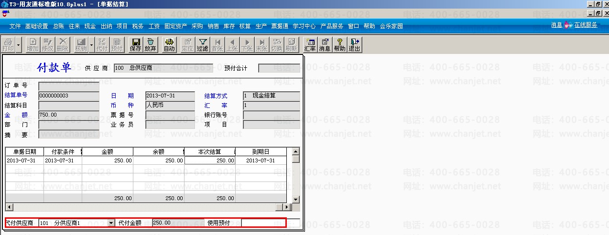Open the 产品服务 menu
The image size is (609, 235).
332,26
